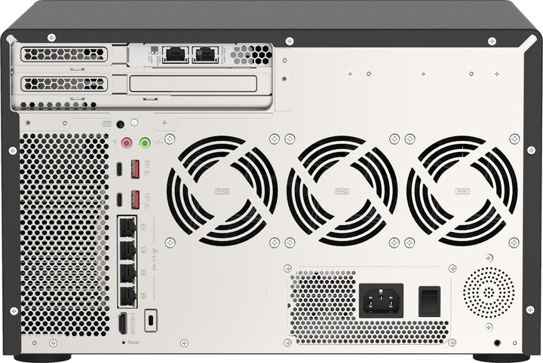Click the pink microphone audio jack
The image size is (543, 363).
tap(127, 142)
